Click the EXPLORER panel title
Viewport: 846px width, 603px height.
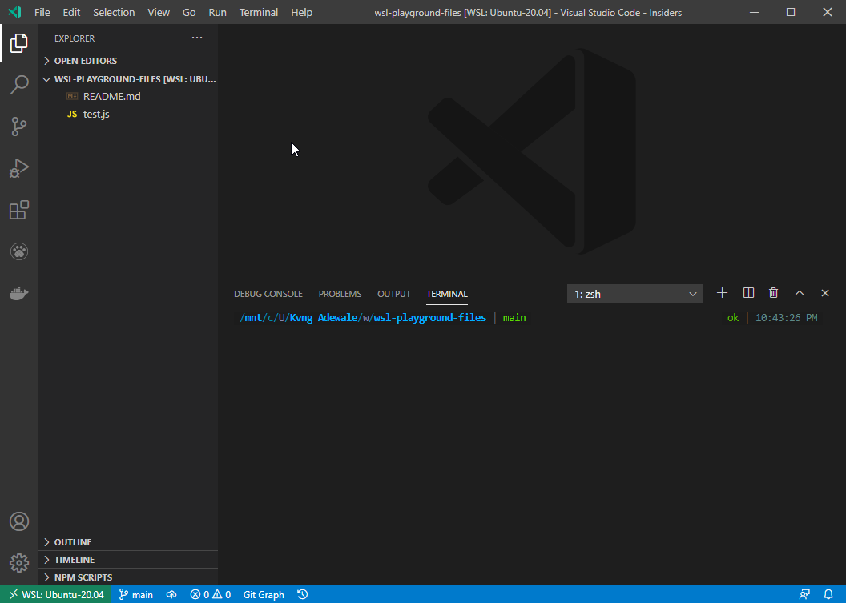pos(75,38)
